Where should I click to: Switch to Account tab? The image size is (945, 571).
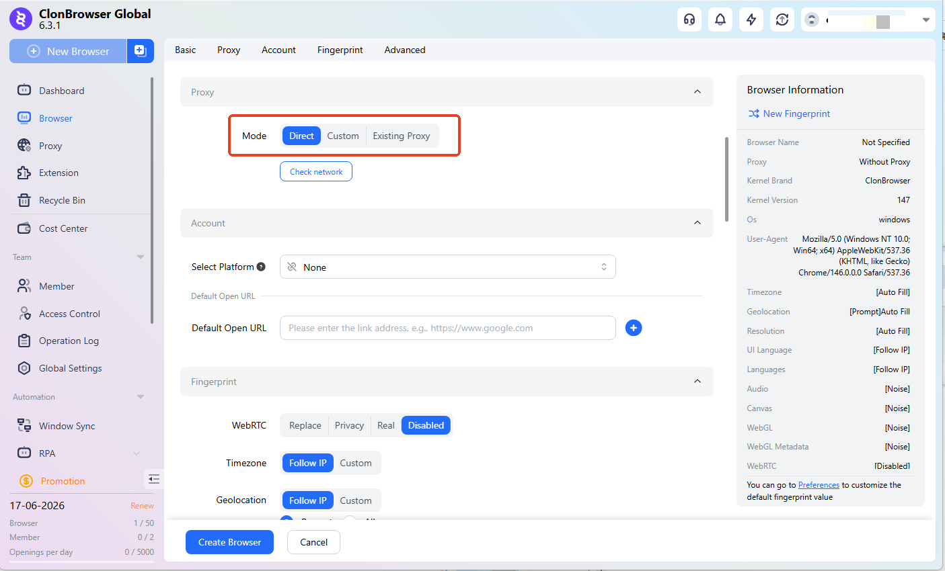tap(278, 50)
